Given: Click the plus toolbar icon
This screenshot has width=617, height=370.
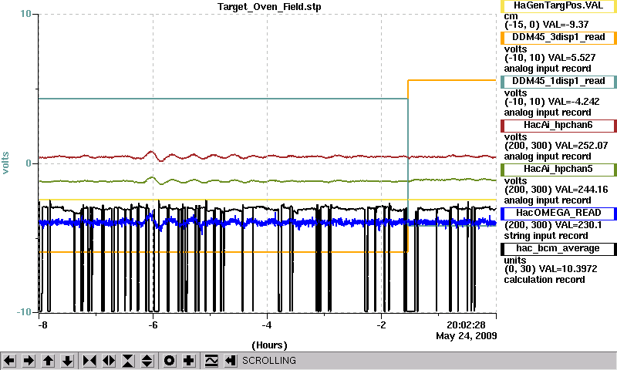Looking at the screenshot, I should click(x=189, y=361).
